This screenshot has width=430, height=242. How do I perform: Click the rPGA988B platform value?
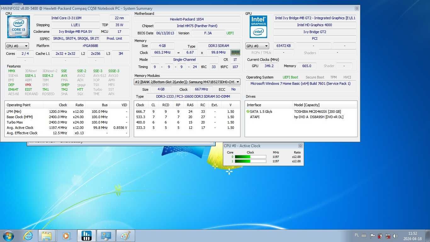[90, 46]
